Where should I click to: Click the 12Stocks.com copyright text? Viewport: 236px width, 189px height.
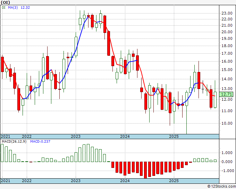221,187
